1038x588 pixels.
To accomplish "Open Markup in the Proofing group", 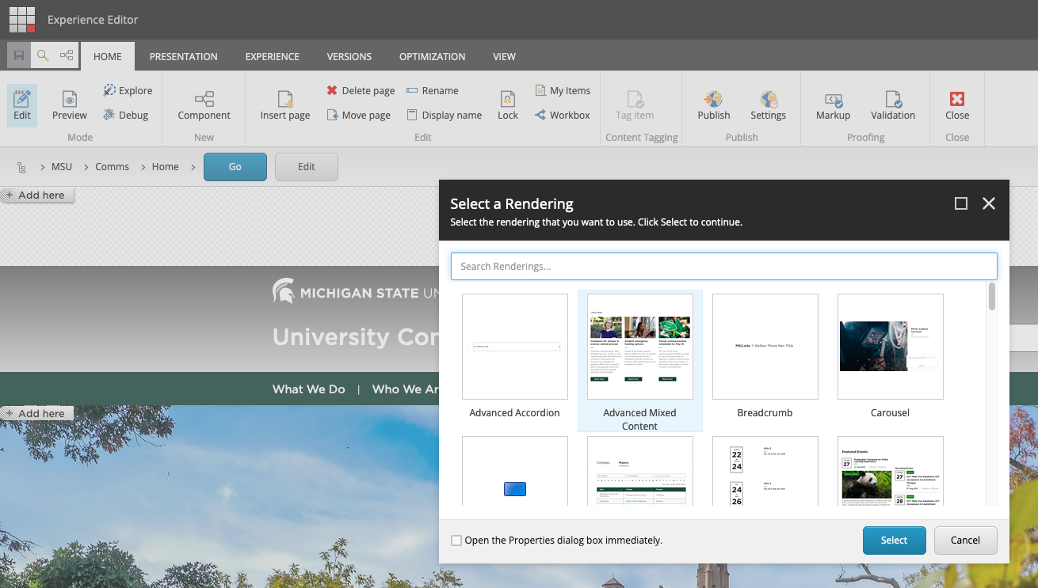I will (x=833, y=105).
